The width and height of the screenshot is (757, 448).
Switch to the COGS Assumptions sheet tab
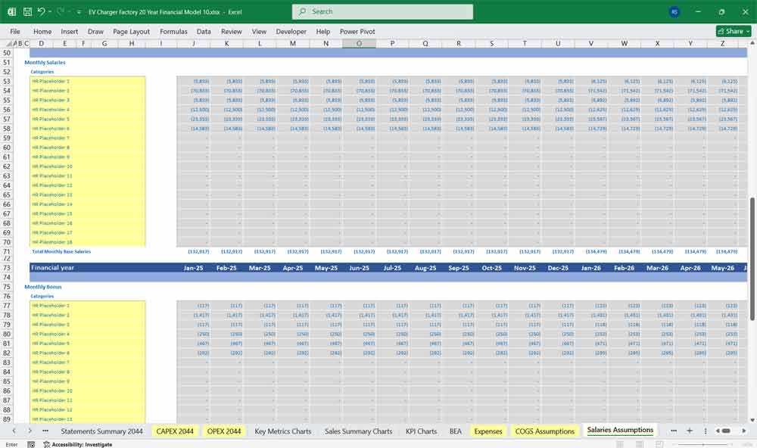tap(544, 431)
